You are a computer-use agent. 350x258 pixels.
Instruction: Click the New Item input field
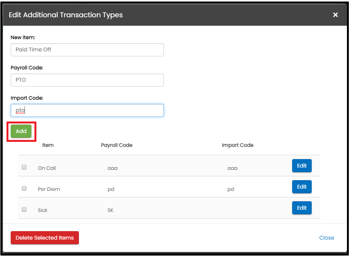click(x=87, y=49)
